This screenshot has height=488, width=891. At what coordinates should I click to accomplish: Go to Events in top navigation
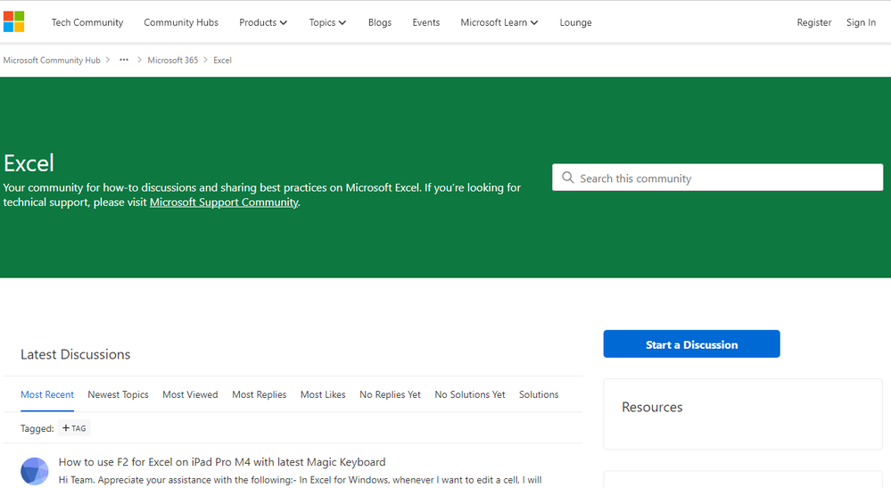426,22
